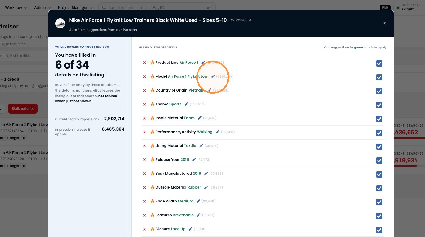
Task: Click the listing shoe thumbnail in header
Action: point(60,23)
